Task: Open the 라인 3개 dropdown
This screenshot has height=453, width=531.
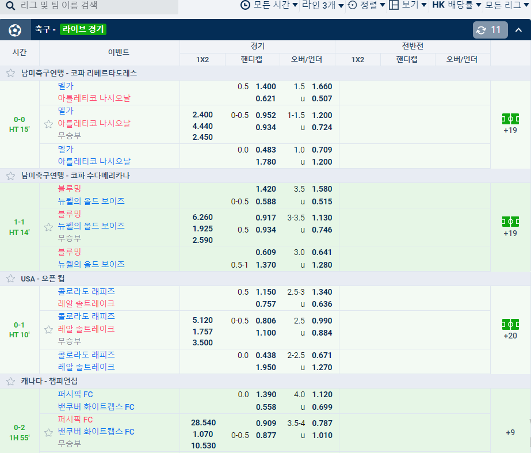Action: point(323,5)
